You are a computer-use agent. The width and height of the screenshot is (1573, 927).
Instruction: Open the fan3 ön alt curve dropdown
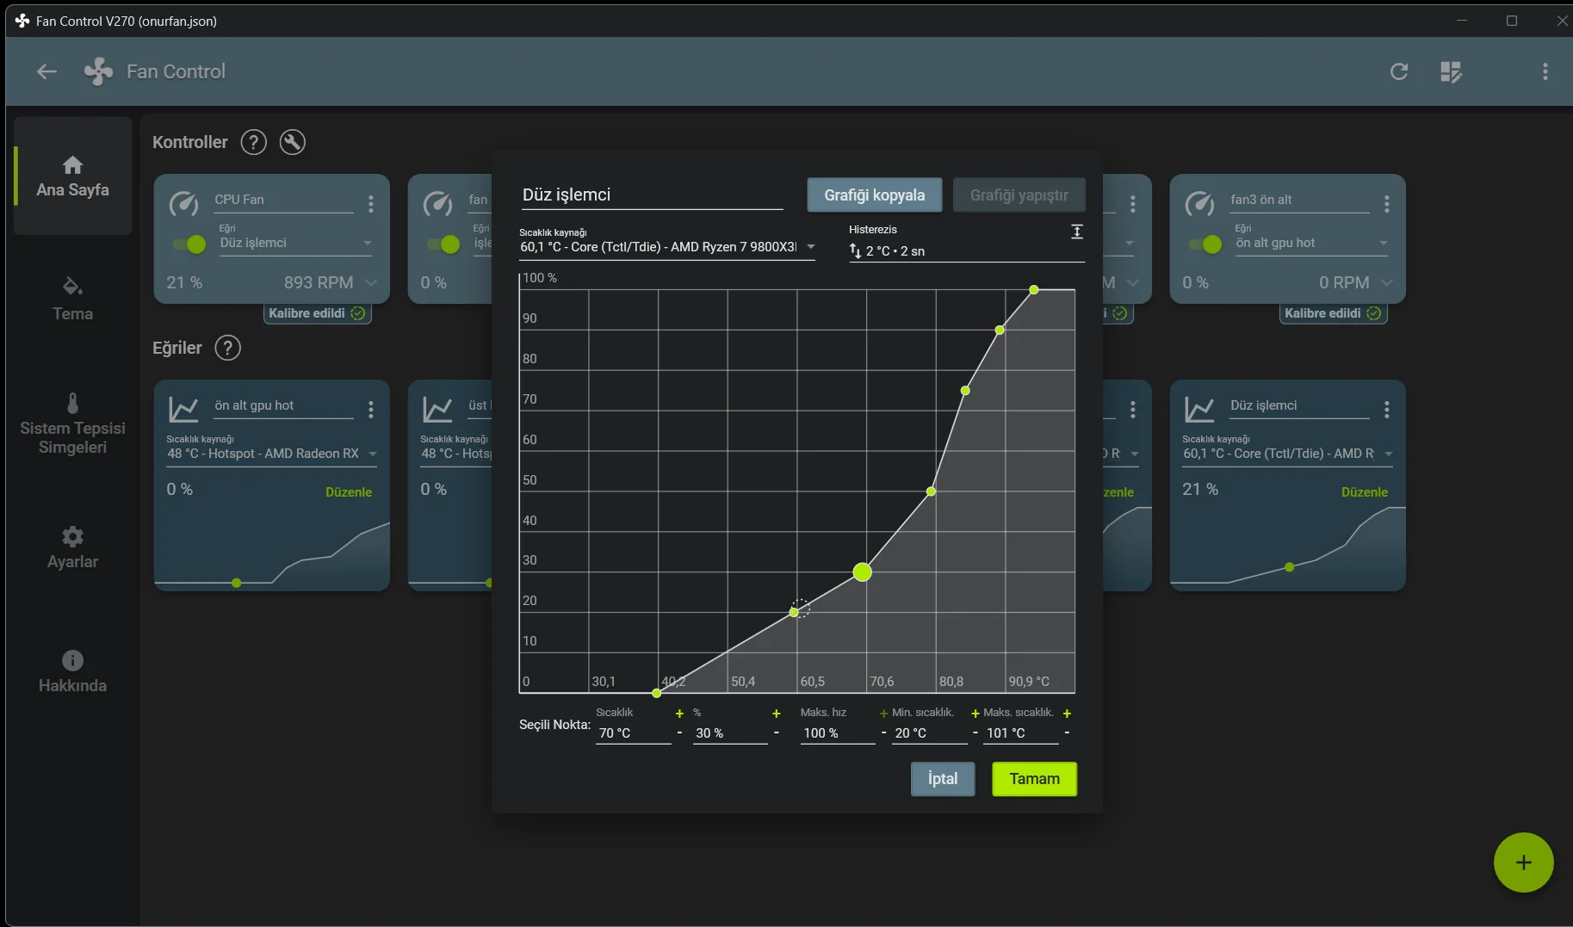pos(1313,244)
